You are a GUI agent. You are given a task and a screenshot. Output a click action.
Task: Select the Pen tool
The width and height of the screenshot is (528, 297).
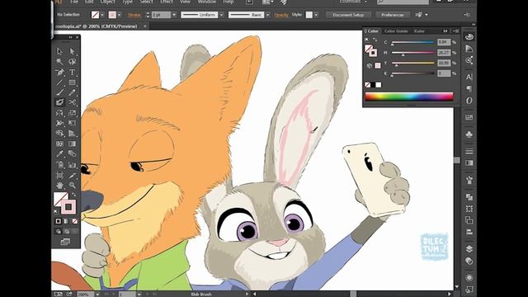(59, 72)
